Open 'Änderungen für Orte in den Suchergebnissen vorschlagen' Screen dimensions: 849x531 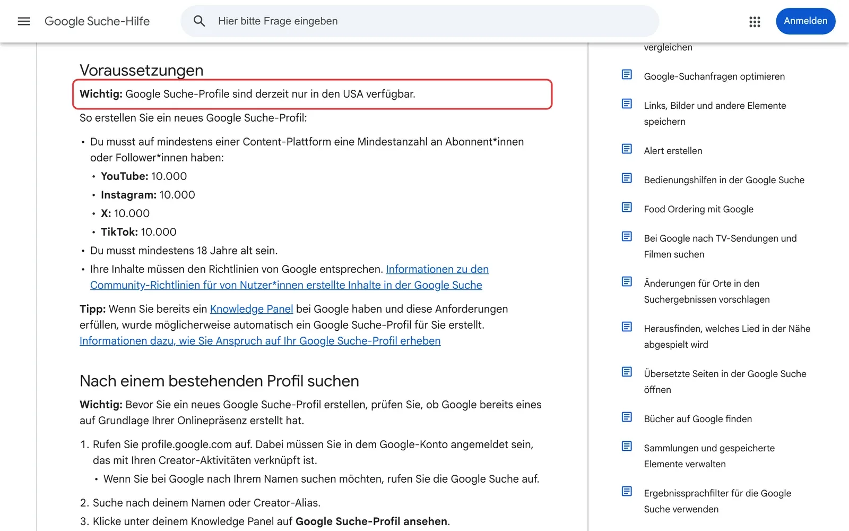pyautogui.click(x=707, y=292)
